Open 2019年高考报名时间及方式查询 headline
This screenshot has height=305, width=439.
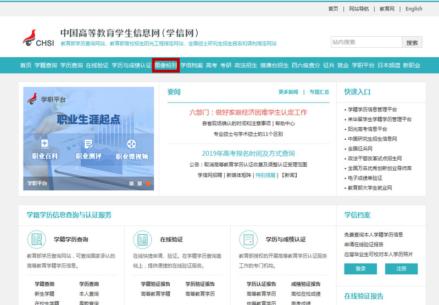[x=248, y=154]
